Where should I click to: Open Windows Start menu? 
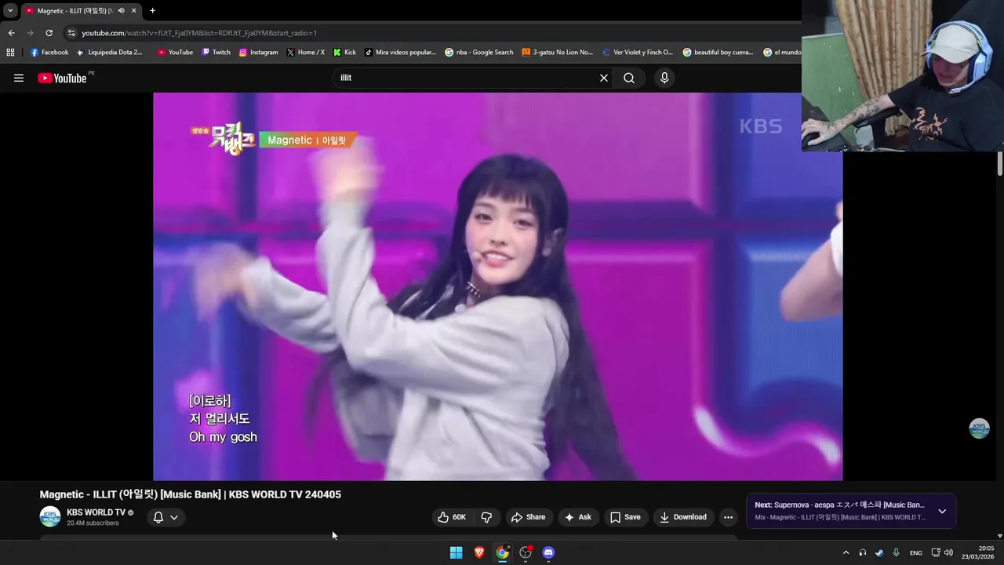click(456, 552)
